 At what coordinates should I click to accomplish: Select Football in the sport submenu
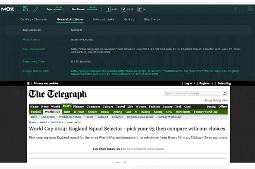coord(36,112)
